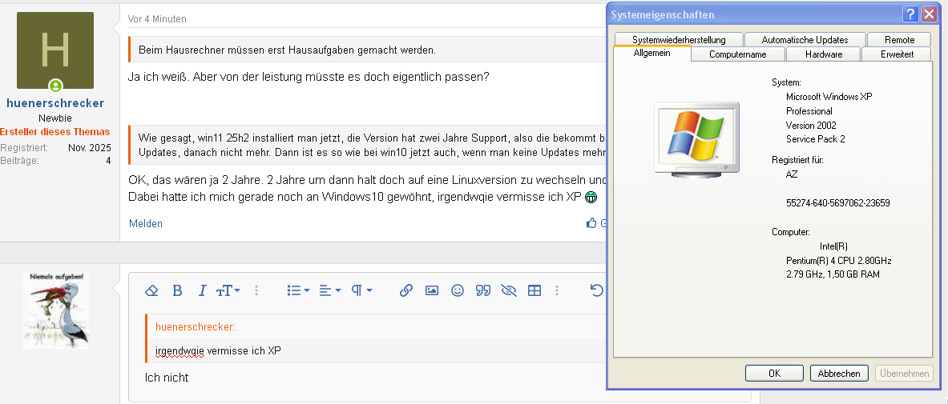Image resolution: width=948 pixels, height=404 pixels.
Task: Undo last edit with the arrow icon
Action: [x=597, y=290]
